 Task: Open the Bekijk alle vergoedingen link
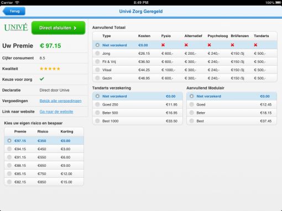pyautogui.click(x=60, y=101)
